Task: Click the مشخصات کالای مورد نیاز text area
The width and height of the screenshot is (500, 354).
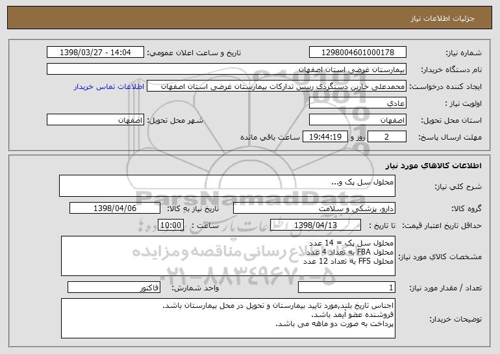Action: (228, 256)
